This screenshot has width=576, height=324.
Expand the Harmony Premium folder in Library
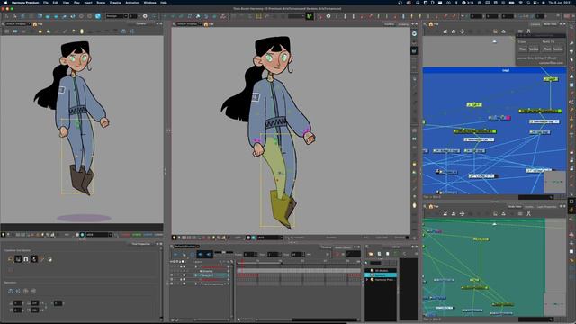point(367,280)
